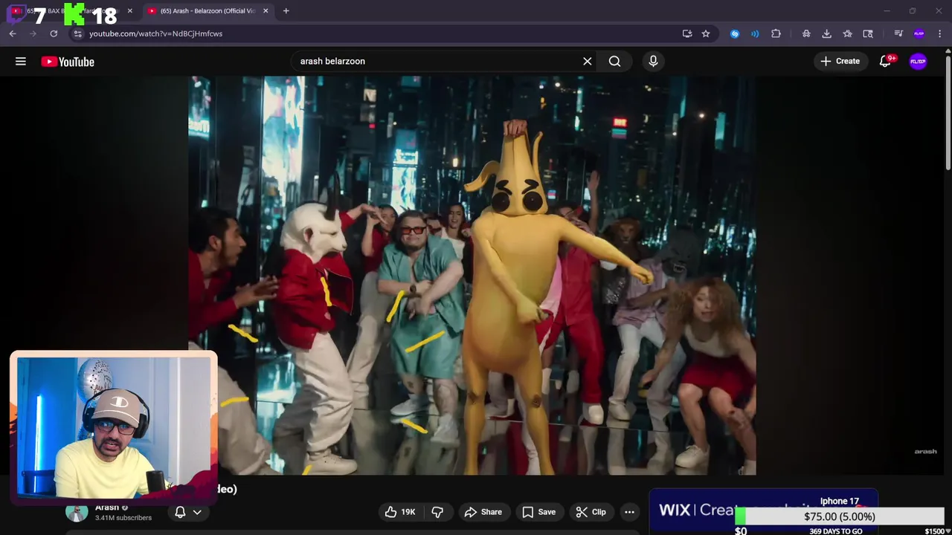Screen dimensions: 952x535
Task: Click the Iphone 17 donation goal bar
Action: tap(840, 516)
